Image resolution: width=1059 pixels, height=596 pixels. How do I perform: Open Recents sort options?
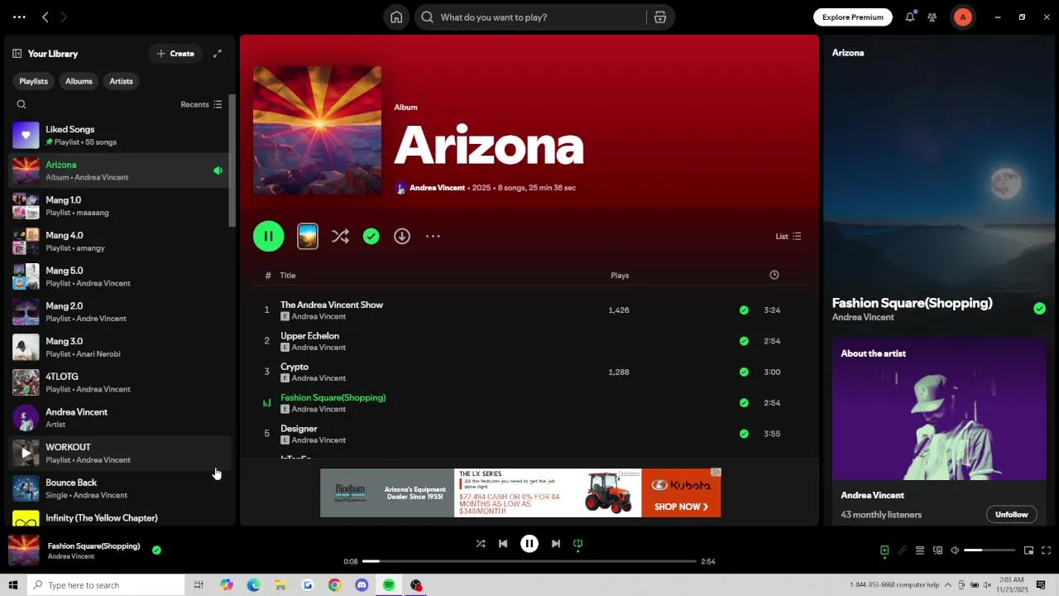[x=201, y=104]
